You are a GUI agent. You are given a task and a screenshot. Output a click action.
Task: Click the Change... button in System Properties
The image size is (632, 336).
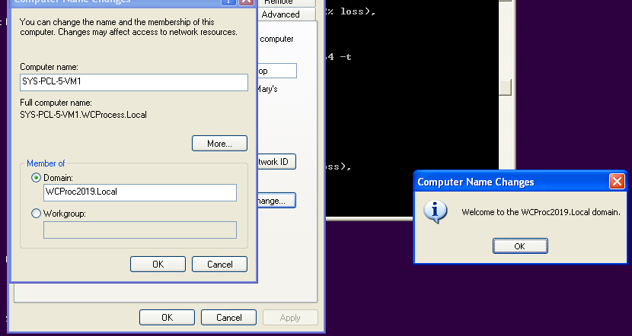click(274, 201)
